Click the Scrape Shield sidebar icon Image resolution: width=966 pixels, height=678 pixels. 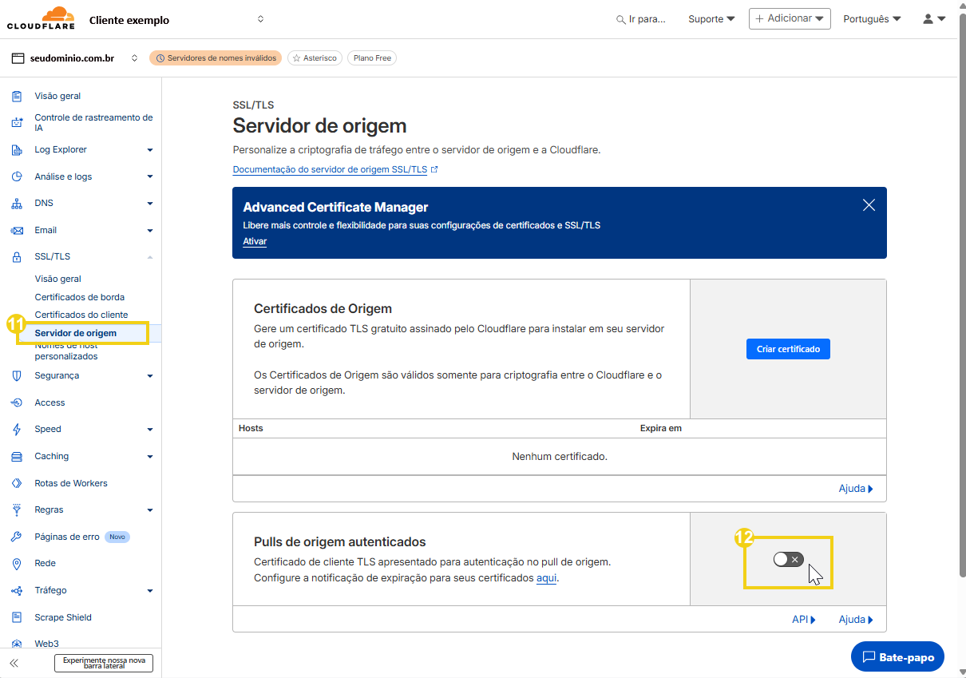[x=17, y=617]
